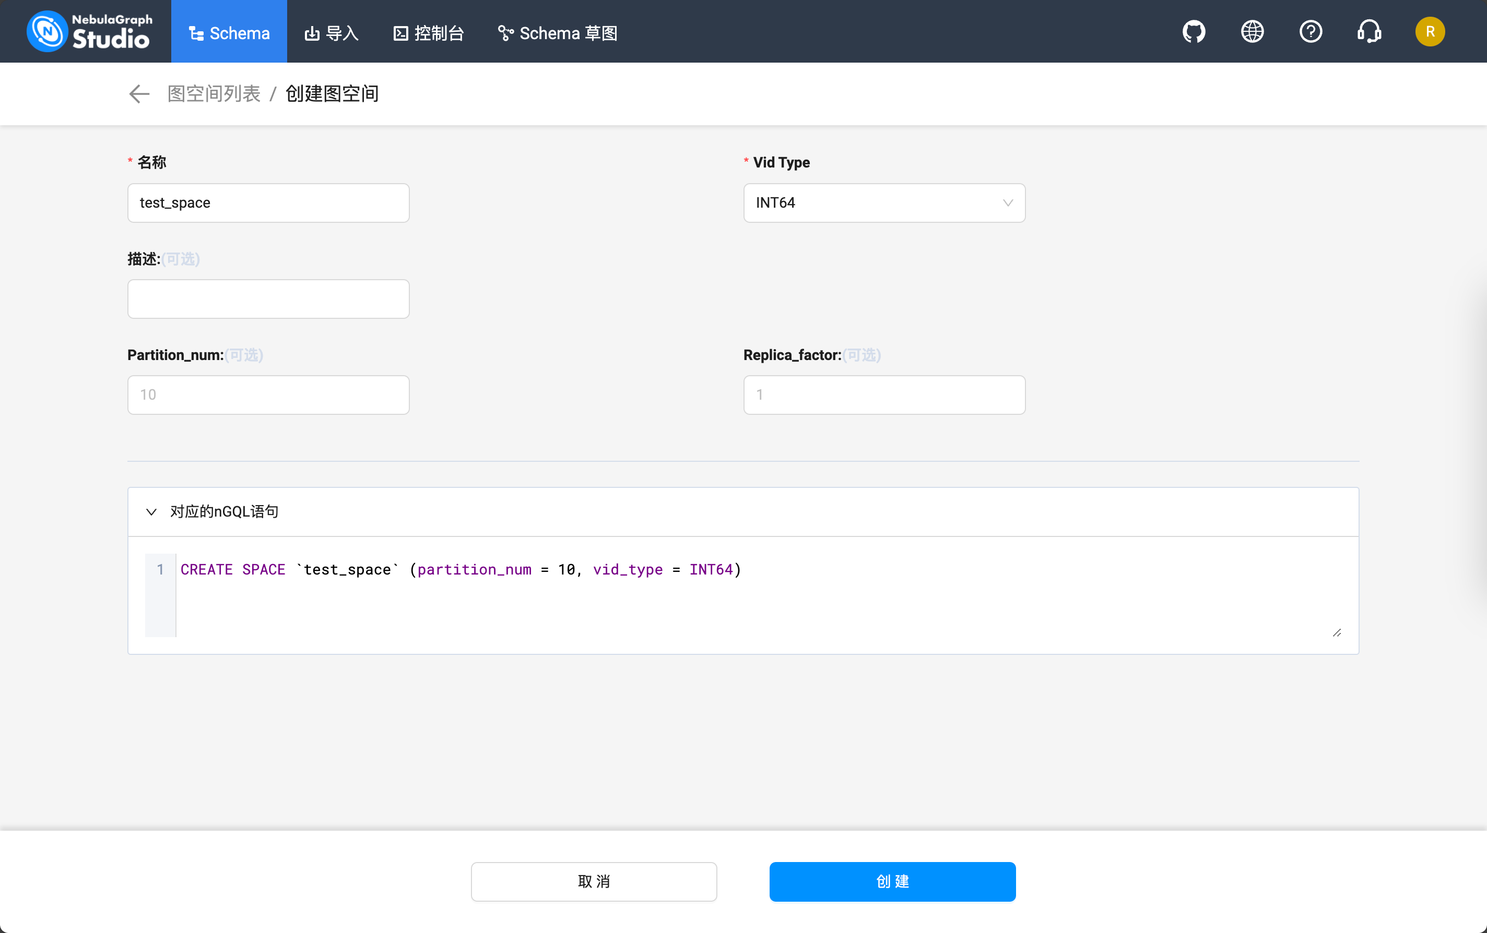
Task: Follow the 图空间列表 breadcrumb link
Action: pos(214,94)
